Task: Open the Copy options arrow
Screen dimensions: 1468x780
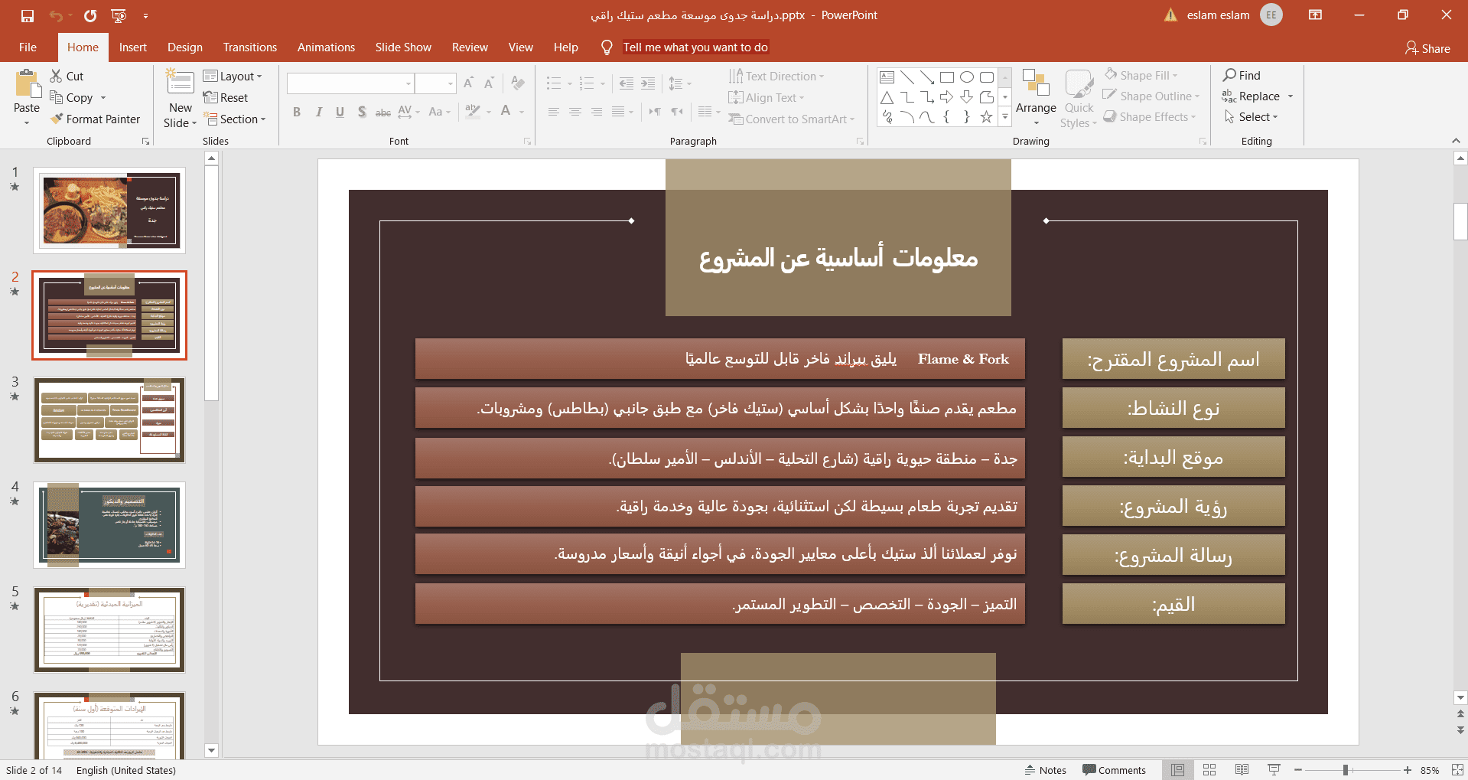Action: [x=103, y=98]
